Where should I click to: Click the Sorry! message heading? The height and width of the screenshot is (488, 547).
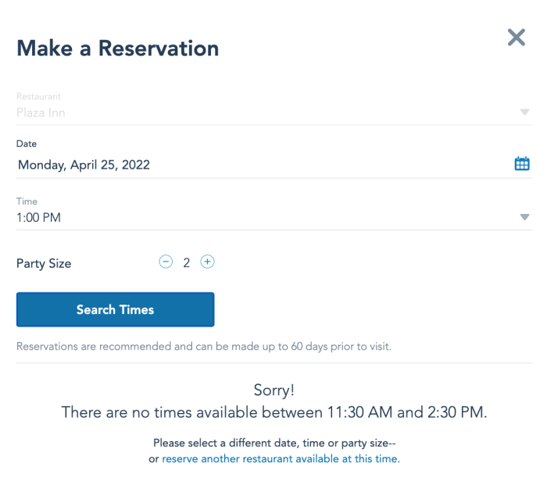(x=274, y=390)
